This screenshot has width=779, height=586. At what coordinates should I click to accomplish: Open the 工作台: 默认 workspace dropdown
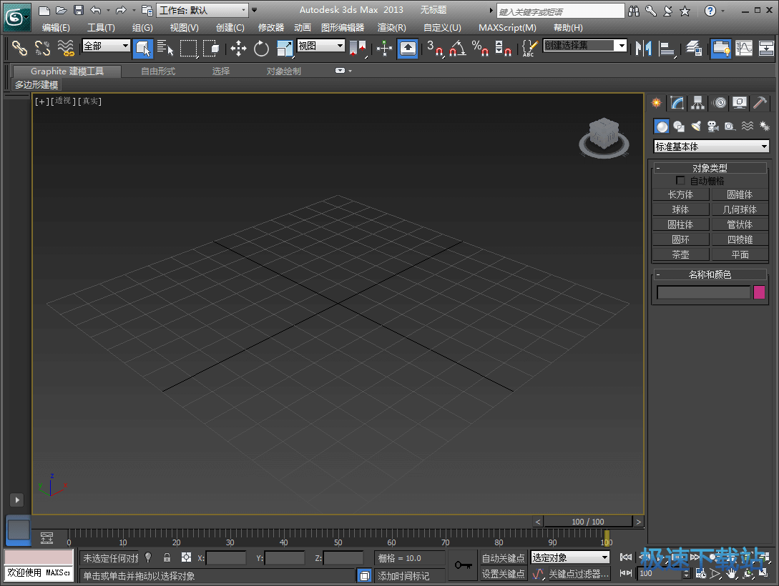tap(202, 10)
